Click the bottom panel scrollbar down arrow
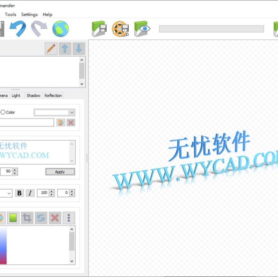The width and height of the screenshot is (278, 277). point(72,261)
